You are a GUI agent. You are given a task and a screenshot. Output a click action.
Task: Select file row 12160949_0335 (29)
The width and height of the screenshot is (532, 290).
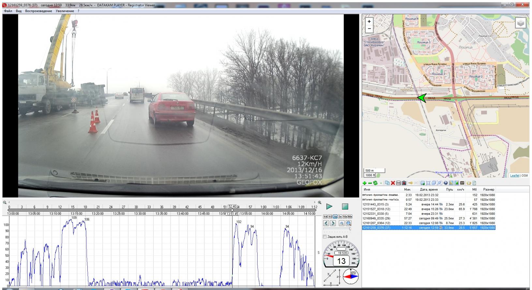429,219
